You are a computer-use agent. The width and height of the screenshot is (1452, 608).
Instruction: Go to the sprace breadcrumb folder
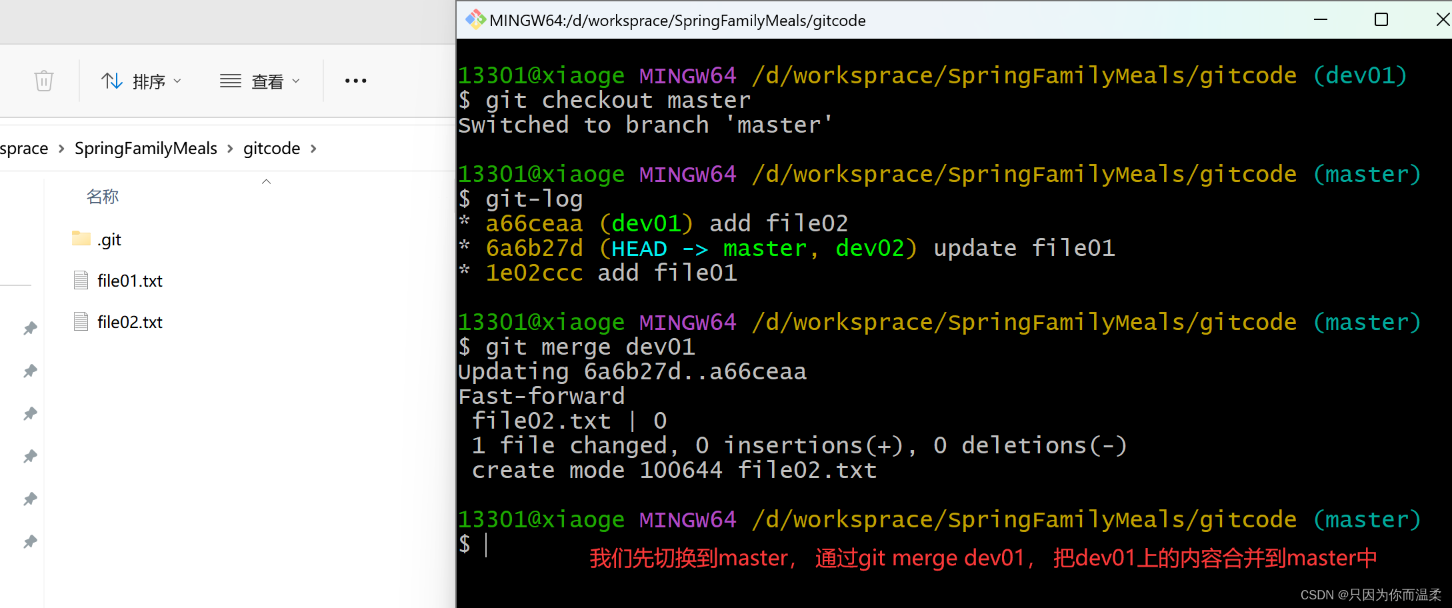coord(24,148)
